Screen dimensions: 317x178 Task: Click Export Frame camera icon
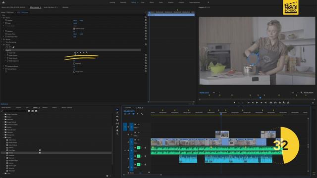279,102
